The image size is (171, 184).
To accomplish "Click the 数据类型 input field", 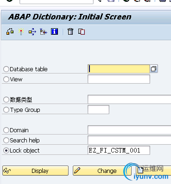I will pos(129,99).
